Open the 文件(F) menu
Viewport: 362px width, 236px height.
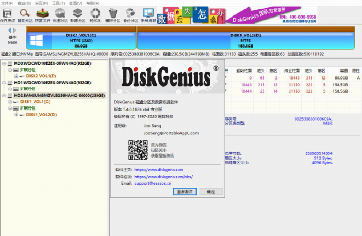coord(7,3)
